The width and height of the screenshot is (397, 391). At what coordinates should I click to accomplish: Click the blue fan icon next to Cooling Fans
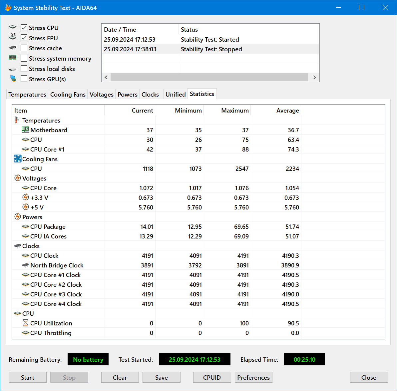pyautogui.click(x=17, y=159)
